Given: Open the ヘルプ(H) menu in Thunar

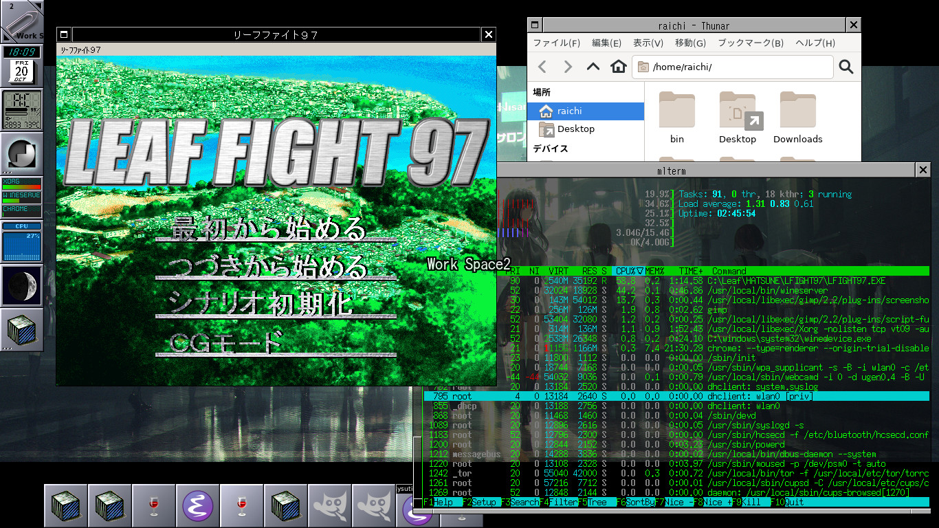Looking at the screenshot, I should pyautogui.click(x=815, y=43).
